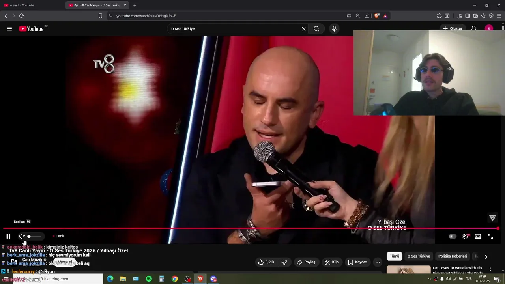The image size is (505, 284).
Task: Open Chrome from the taskbar
Action: 175,279
